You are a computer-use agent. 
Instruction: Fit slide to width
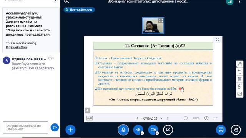pos(215,118)
